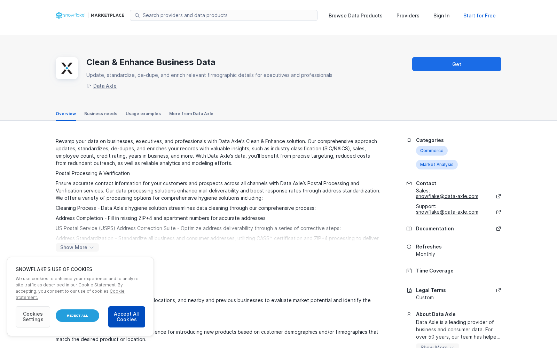
Task: Open external link for Support email
Action: point(499,212)
